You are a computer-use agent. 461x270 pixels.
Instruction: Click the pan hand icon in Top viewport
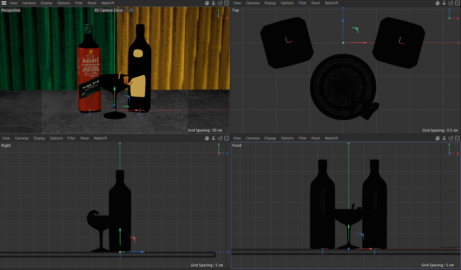(438, 3)
